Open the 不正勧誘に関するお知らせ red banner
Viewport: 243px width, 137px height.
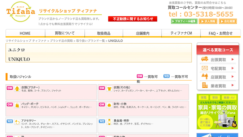click(133, 19)
